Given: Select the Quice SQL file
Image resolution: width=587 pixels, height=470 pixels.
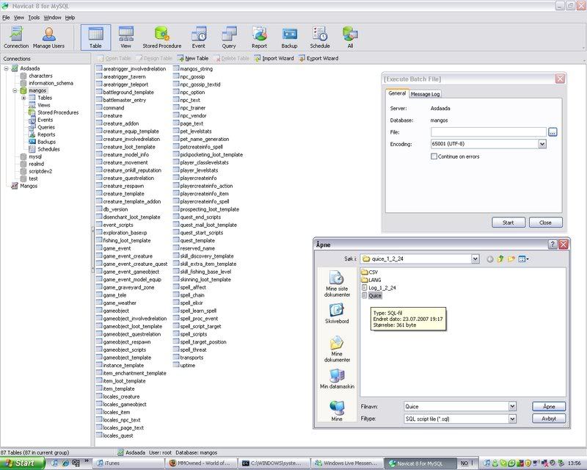Looking at the screenshot, I should (372, 296).
